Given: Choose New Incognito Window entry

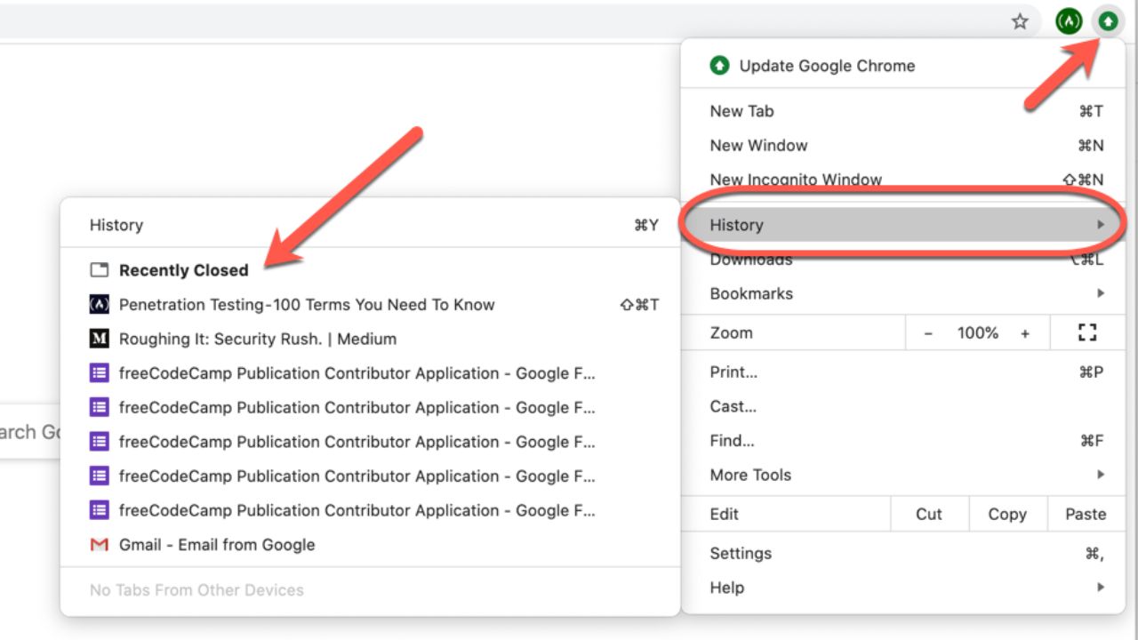Looking at the screenshot, I should (902, 180).
